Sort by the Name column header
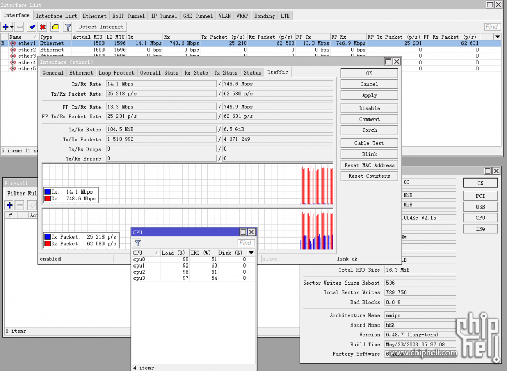This screenshot has height=371, width=507. (23, 37)
